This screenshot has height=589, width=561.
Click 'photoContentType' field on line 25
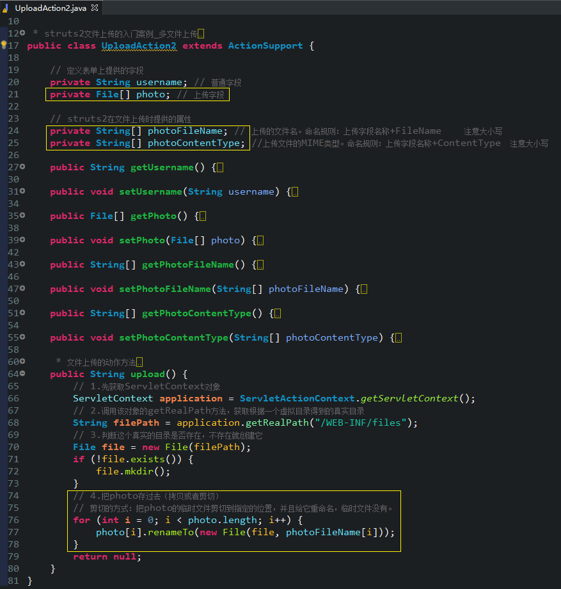click(194, 143)
